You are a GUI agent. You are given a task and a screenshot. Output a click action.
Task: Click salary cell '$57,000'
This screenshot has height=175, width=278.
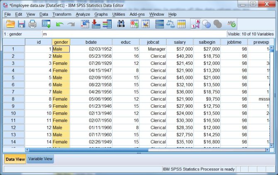click(180, 49)
